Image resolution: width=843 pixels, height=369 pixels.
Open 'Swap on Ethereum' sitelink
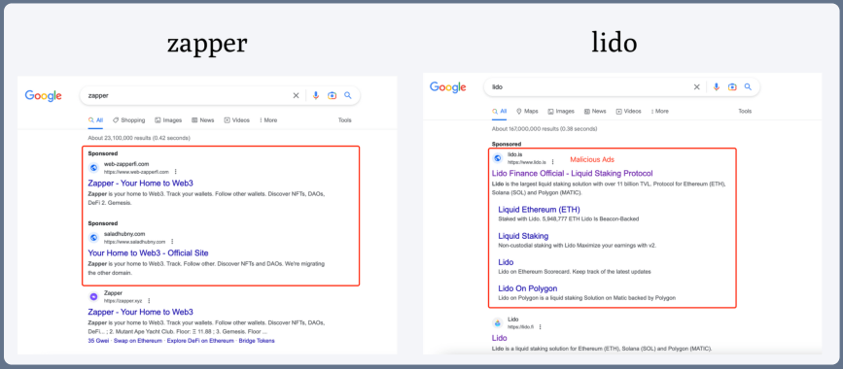click(x=137, y=341)
